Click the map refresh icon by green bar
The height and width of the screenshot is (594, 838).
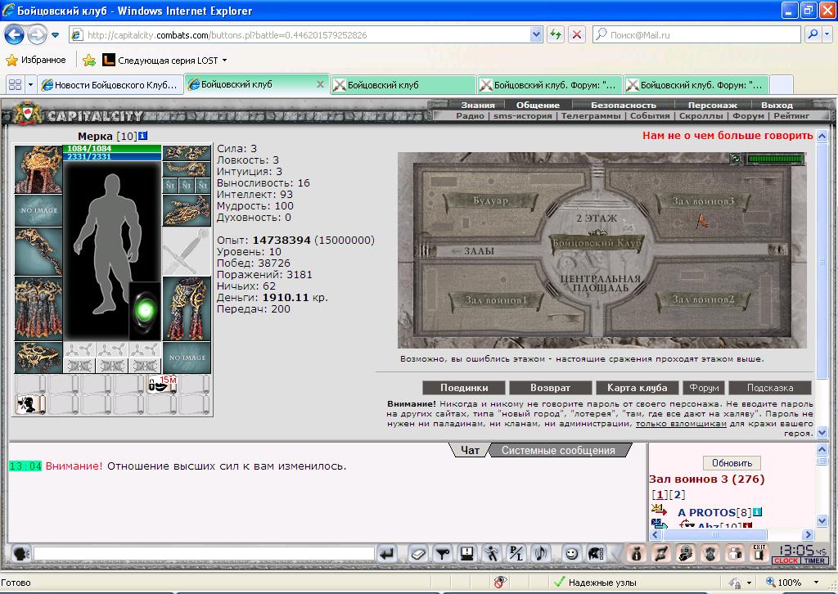pyautogui.click(x=737, y=159)
